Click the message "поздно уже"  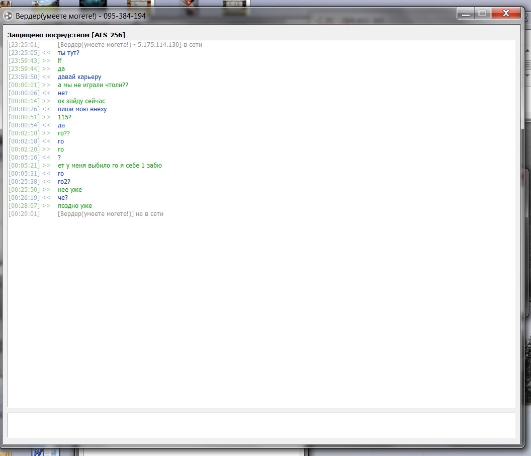75,206
